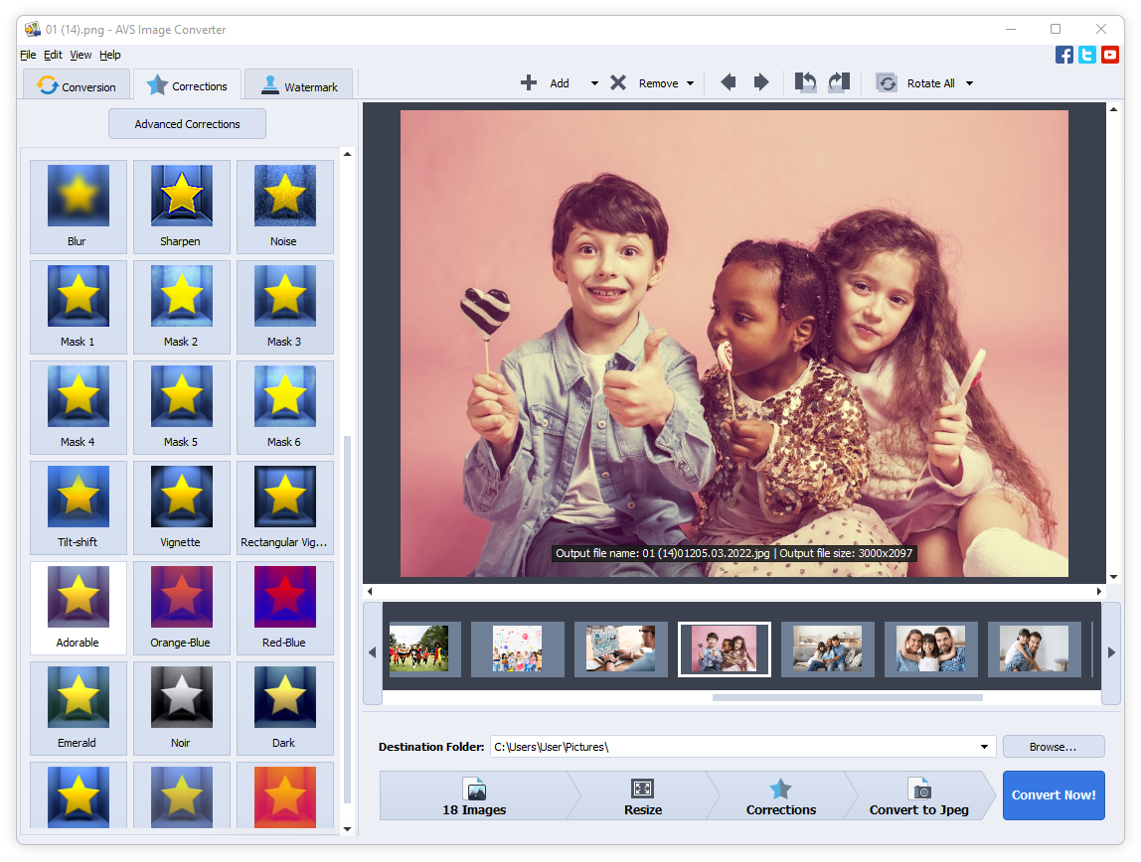Open the Rotate All dropdown arrow

969,83
